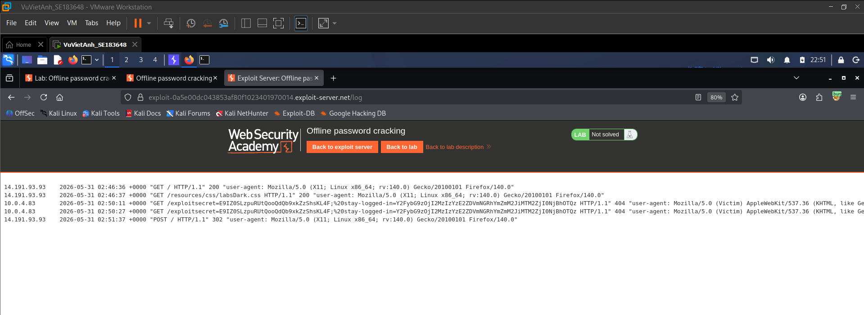Open the power options dropdown arrow

coord(149,23)
